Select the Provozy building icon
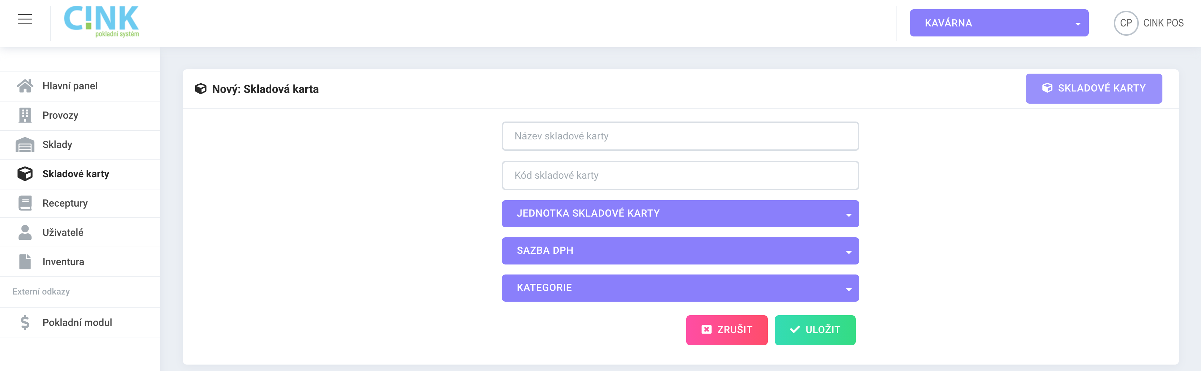Image resolution: width=1201 pixels, height=371 pixels. pos(25,115)
